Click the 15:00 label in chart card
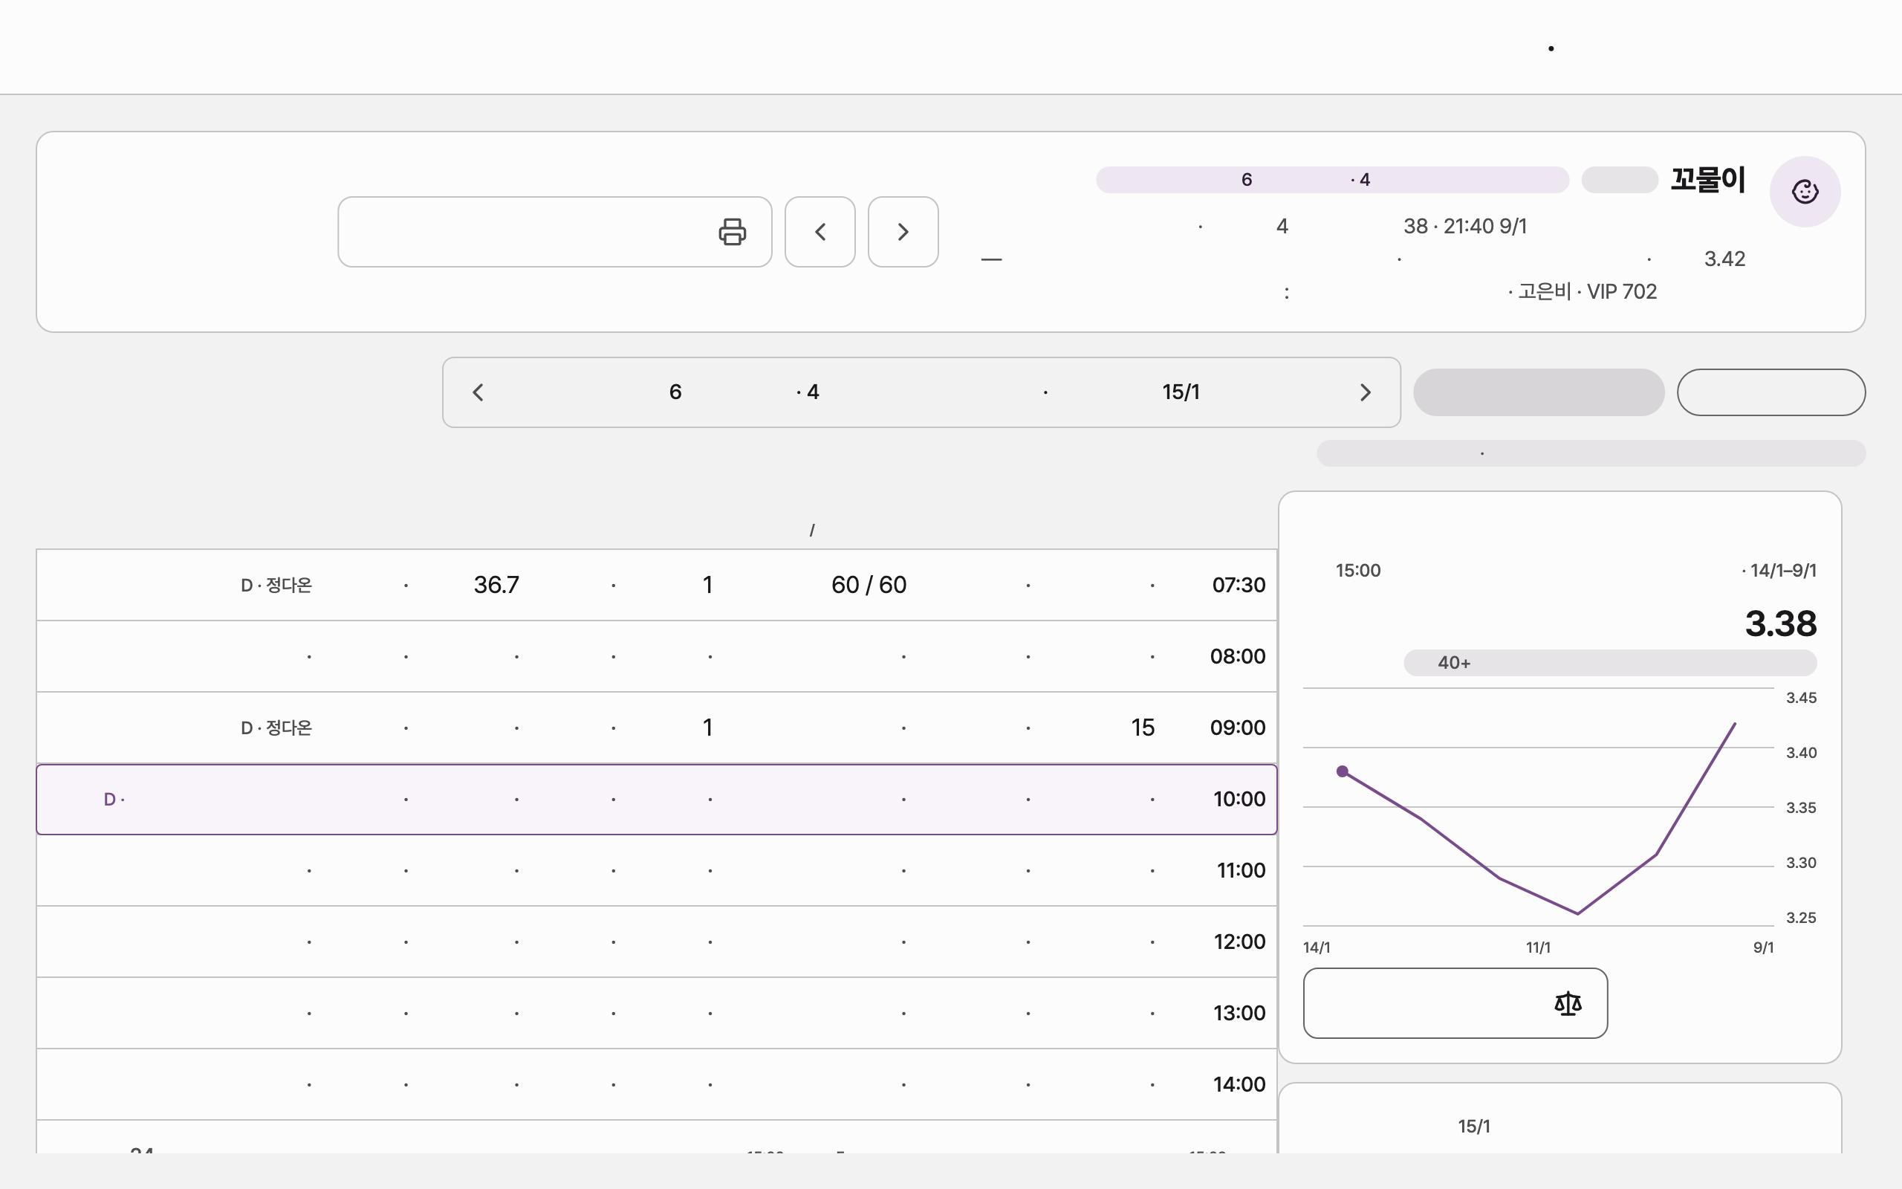 click(x=1357, y=571)
